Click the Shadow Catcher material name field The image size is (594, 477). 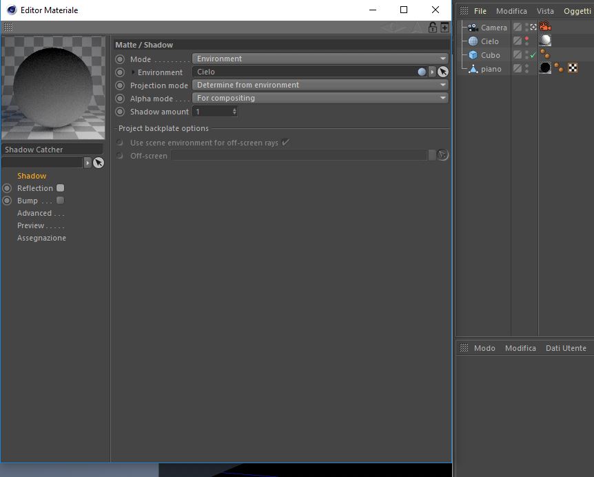click(52, 150)
